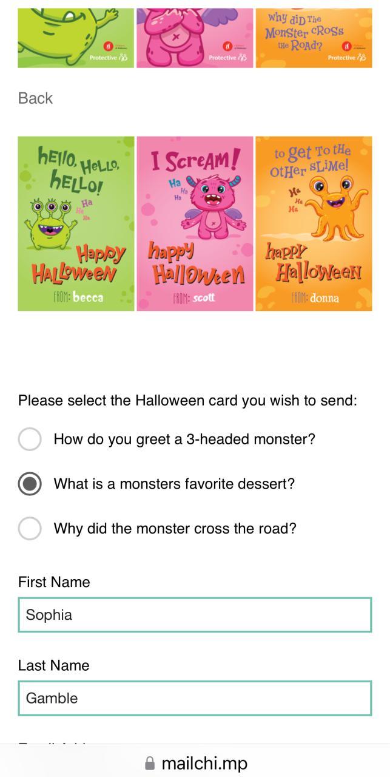390x777 pixels.
Task: Open the 'Hello, Hello, Hello!' green card
Action: [x=76, y=223]
